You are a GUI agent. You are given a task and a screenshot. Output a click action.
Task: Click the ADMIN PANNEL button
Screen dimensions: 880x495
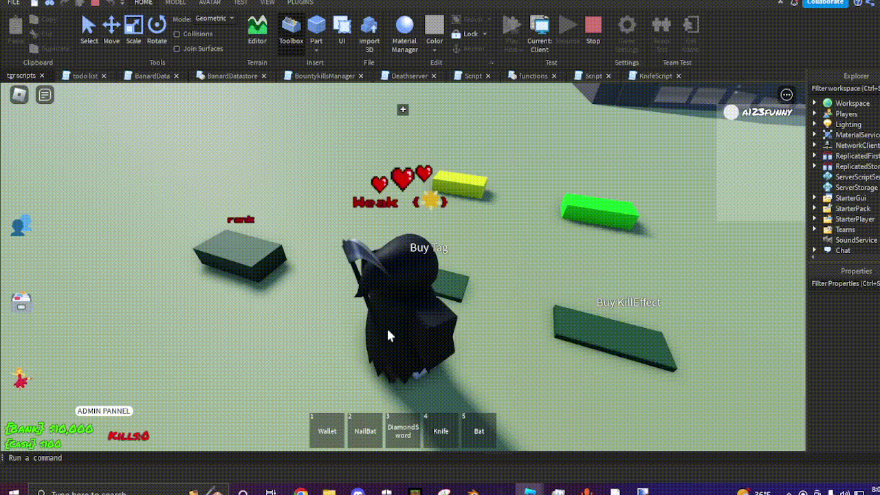(x=103, y=411)
